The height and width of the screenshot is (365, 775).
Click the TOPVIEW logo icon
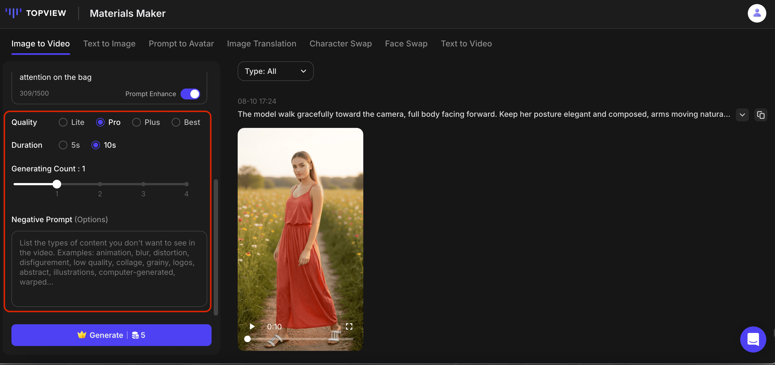[14, 13]
